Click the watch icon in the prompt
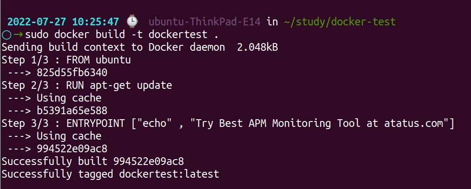This screenshot has width=471, height=189. (132, 21)
